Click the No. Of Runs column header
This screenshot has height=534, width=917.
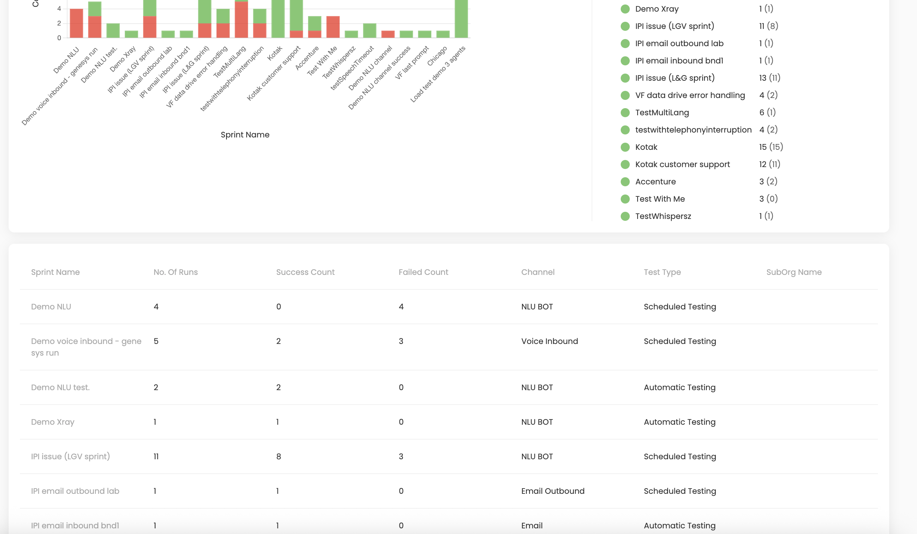[x=175, y=272]
